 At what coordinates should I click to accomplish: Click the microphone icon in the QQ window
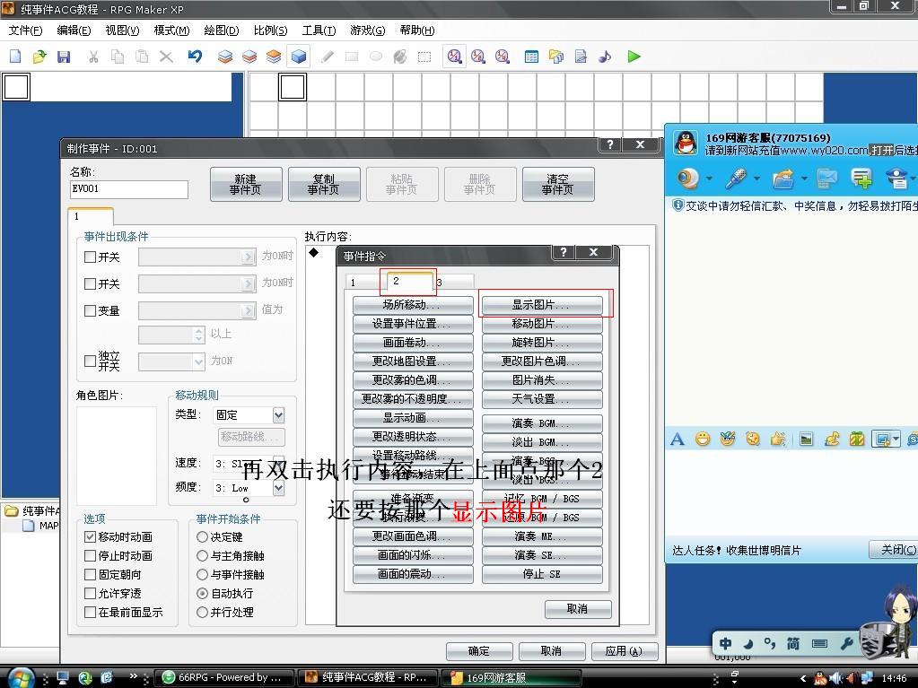pos(735,178)
